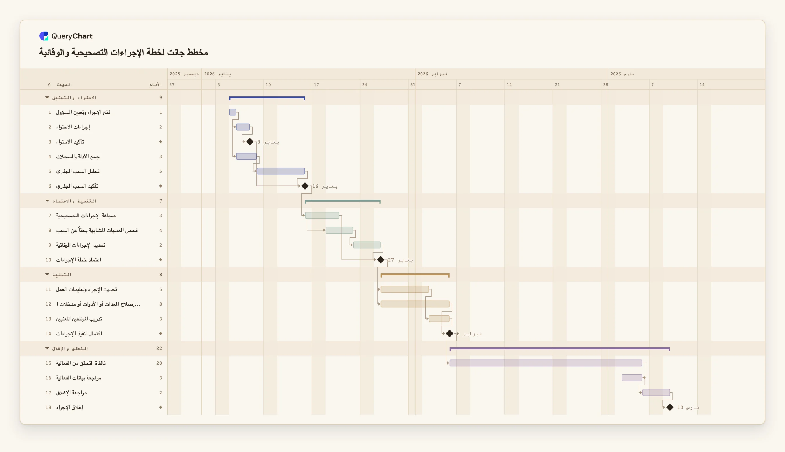Click the 27 يناير milestone diamond
The width and height of the screenshot is (785, 452).
click(x=380, y=260)
